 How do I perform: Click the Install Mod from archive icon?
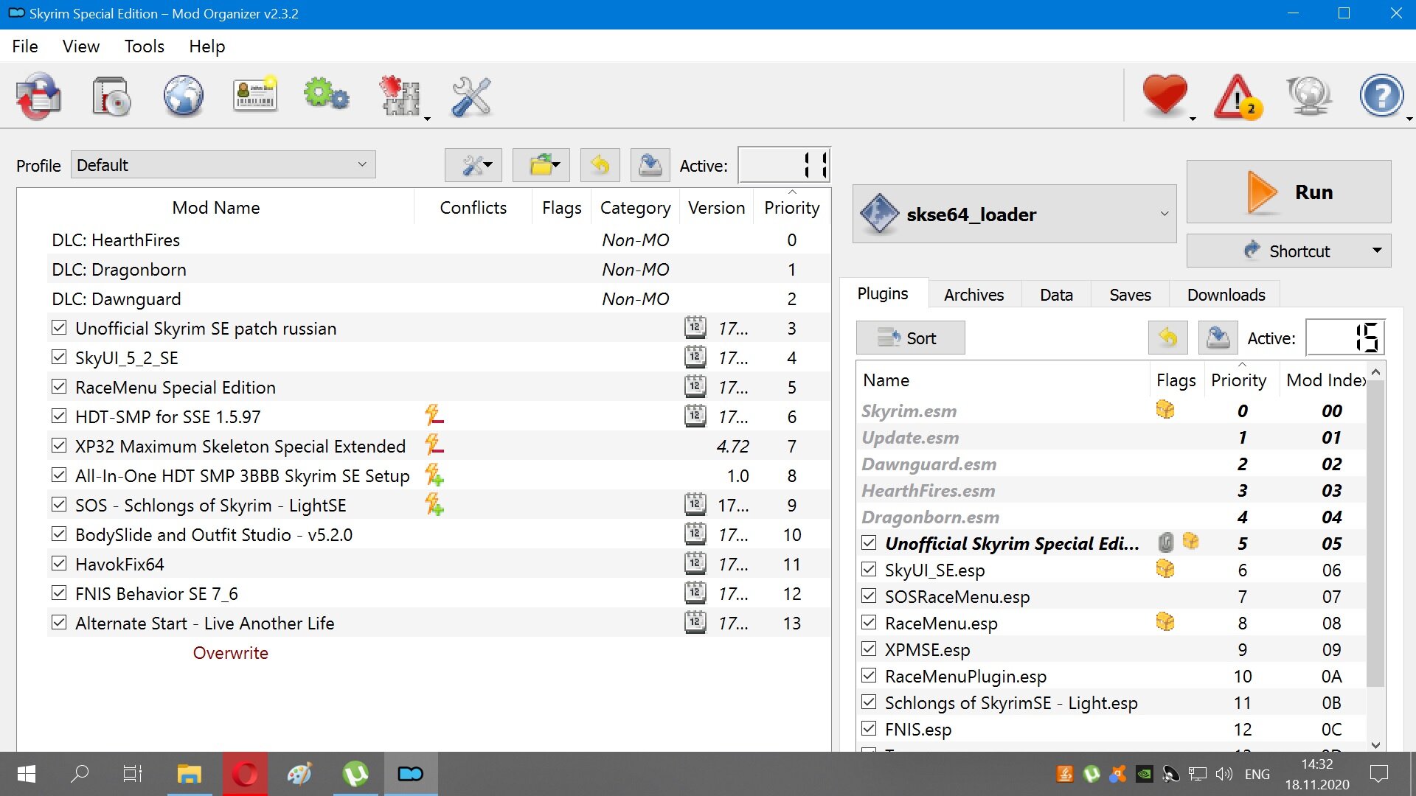tap(111, 96)
